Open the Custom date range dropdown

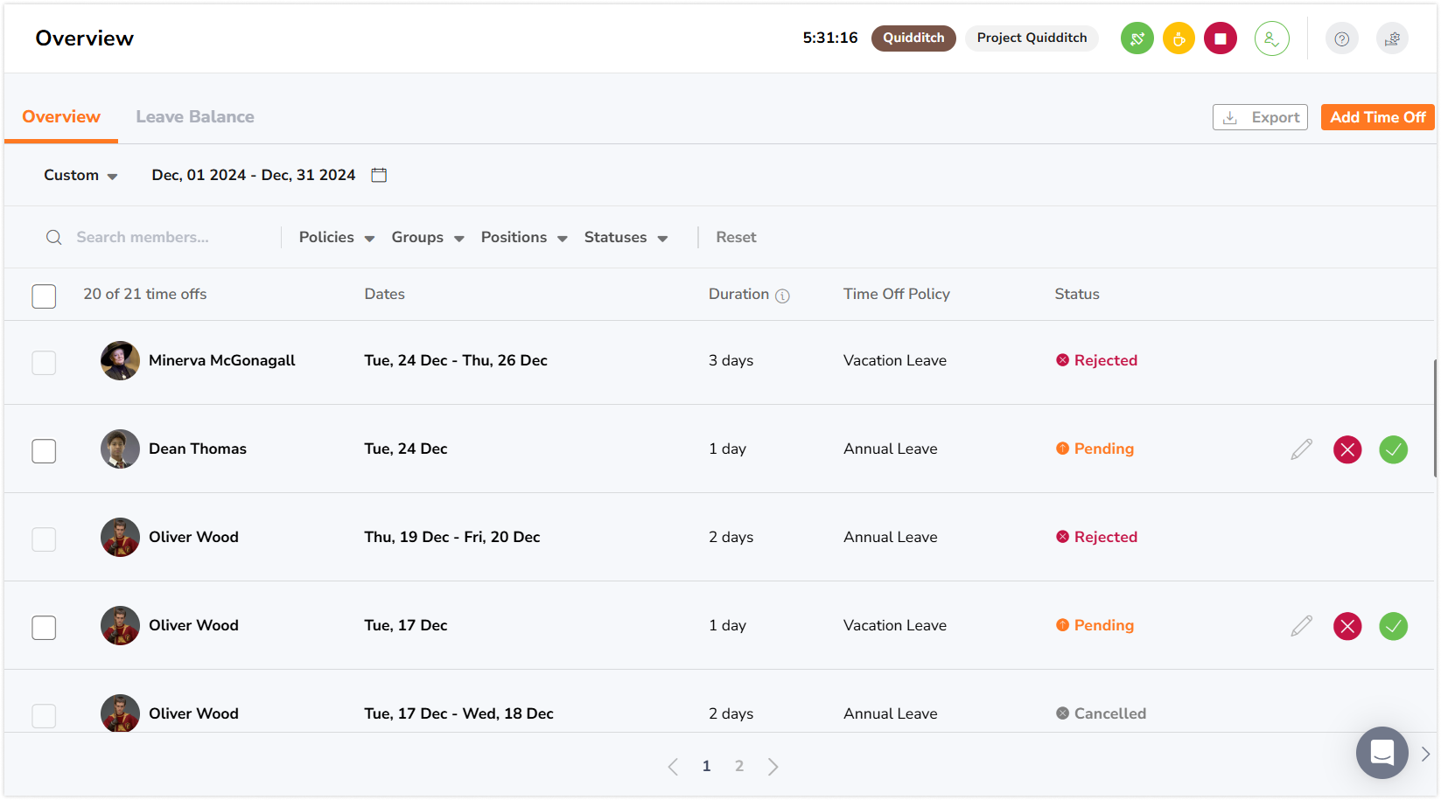click(x=80, y=176)
